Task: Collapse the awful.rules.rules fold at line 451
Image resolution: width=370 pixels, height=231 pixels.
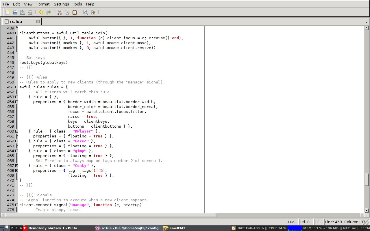Action: (x=16, y=87)
